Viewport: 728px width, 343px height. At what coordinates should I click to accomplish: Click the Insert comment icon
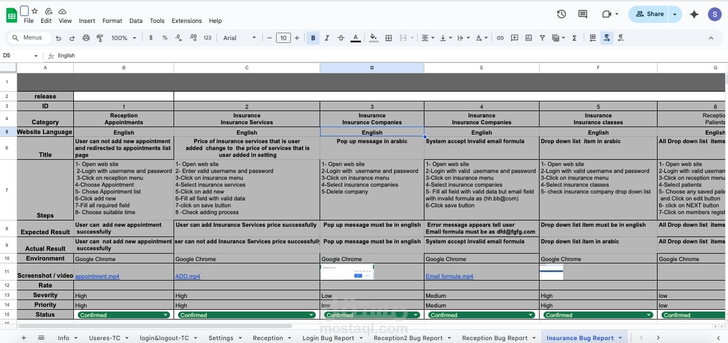pos(514,38)
